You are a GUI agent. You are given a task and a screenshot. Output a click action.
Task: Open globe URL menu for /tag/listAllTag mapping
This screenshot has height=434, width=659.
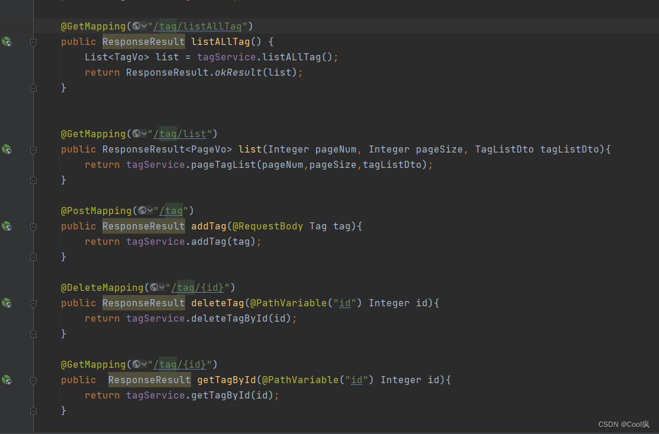(140, 26)
